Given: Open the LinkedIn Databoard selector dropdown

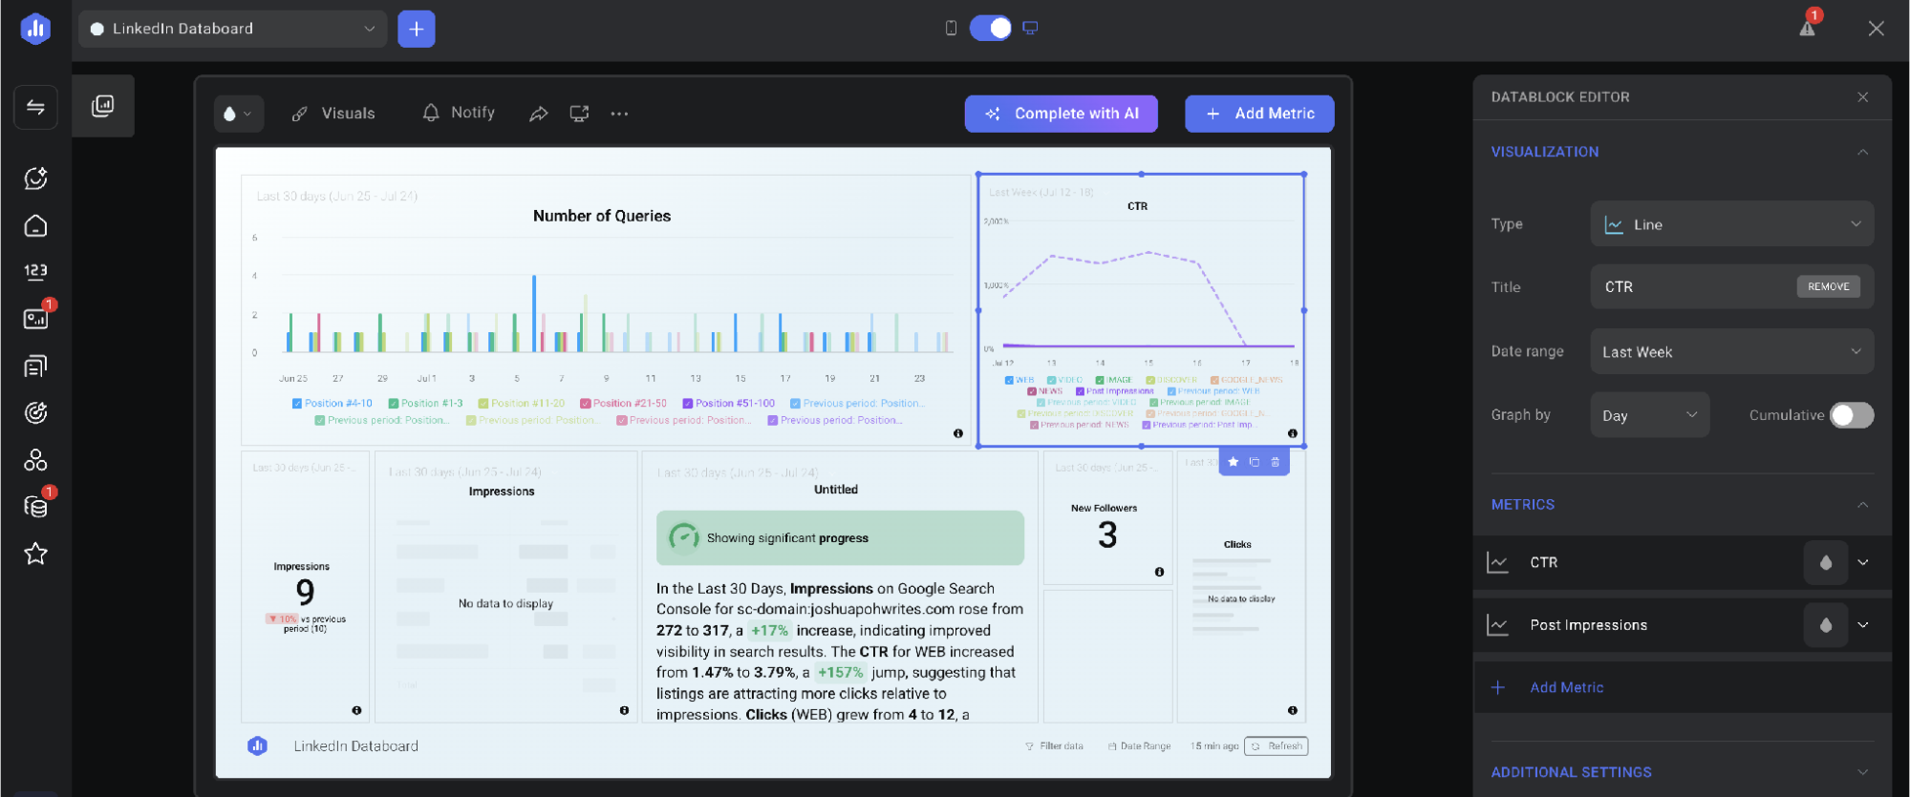Looking at the screenshot, I should (x=233, y=29).
